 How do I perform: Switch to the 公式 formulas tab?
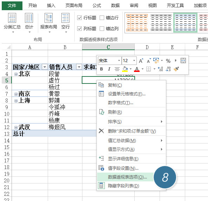click(x=97, y=6)
